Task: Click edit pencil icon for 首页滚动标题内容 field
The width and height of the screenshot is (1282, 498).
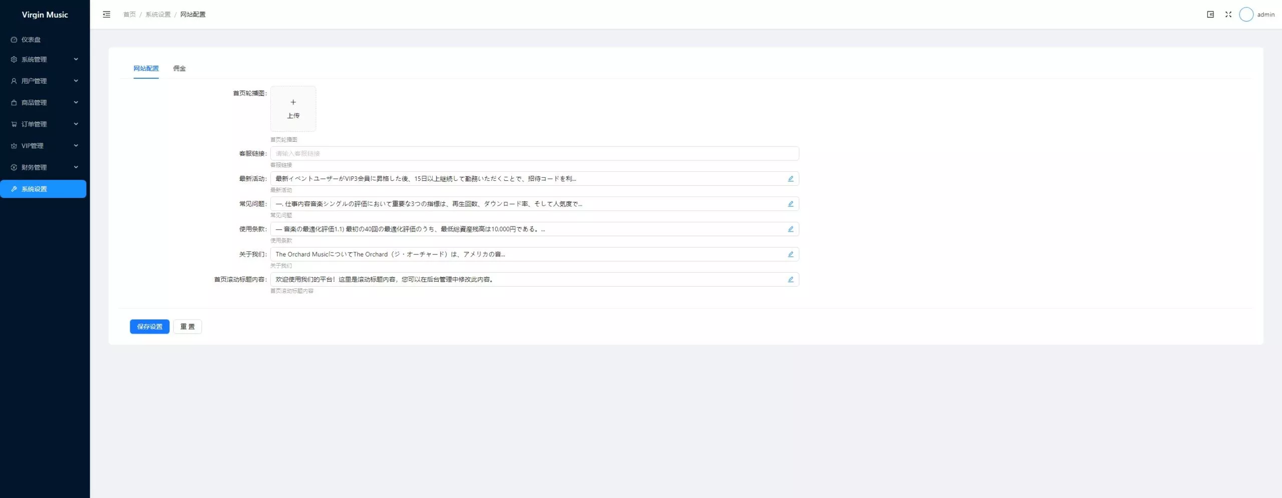Action: (x=790, y=280)
